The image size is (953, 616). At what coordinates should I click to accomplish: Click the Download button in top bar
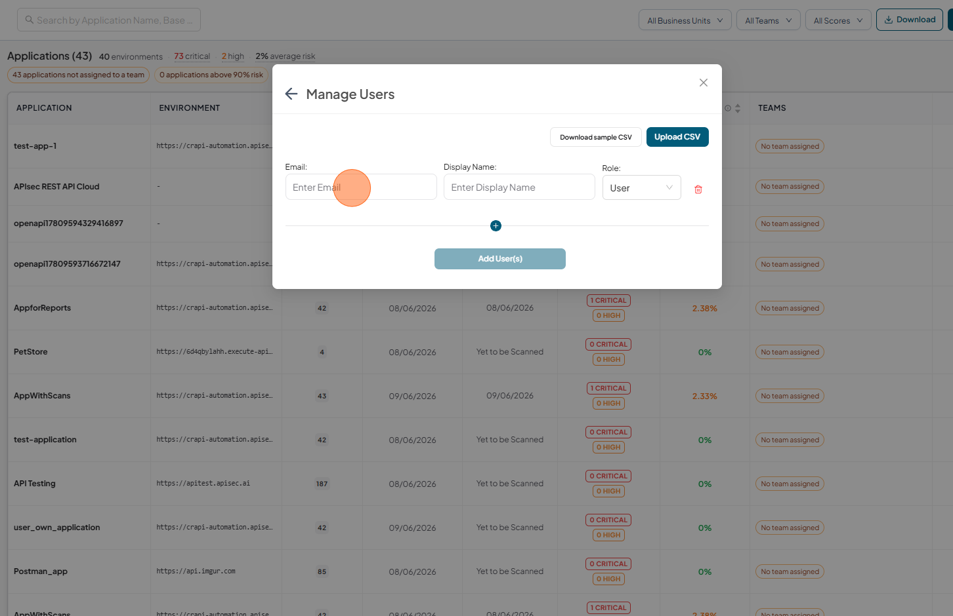point(910,20)
